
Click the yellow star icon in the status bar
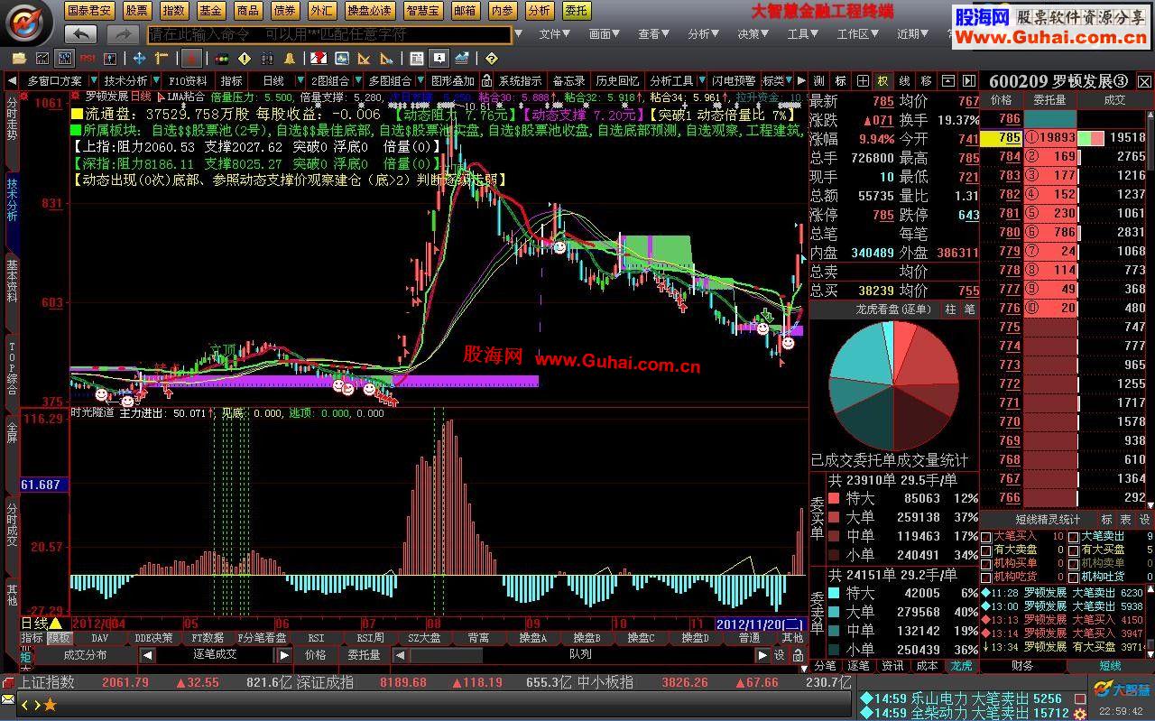[50, 704]
